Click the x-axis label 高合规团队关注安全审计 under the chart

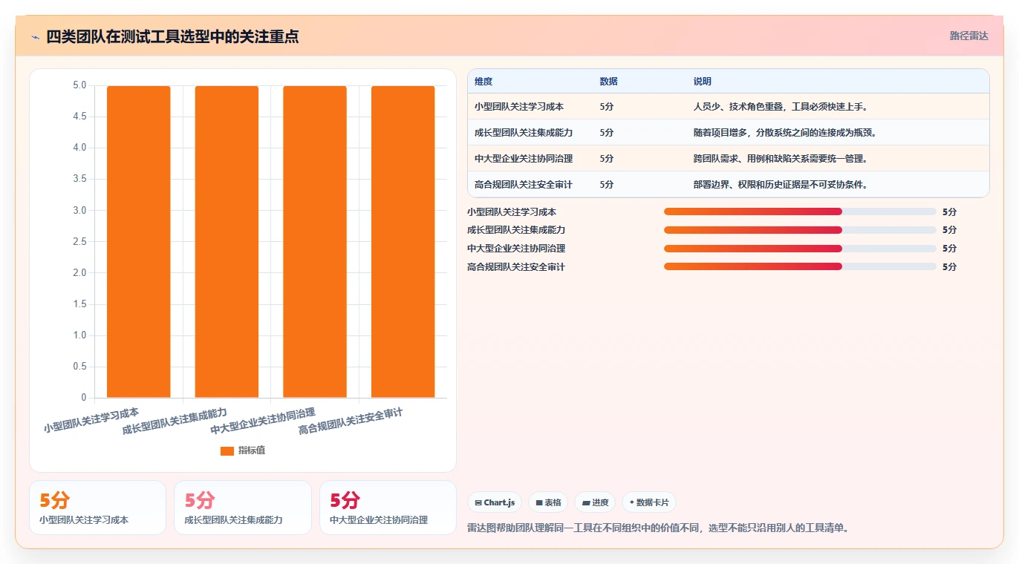click(x=351, y=422)
